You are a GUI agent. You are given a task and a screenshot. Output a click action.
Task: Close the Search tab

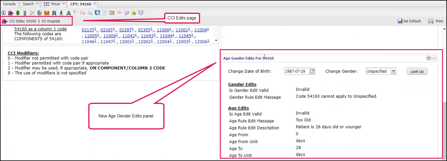[x=37, y=4]
